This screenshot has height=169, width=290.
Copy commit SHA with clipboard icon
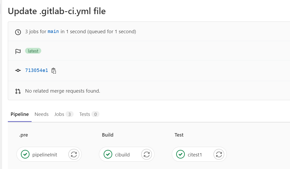(54, 71)
